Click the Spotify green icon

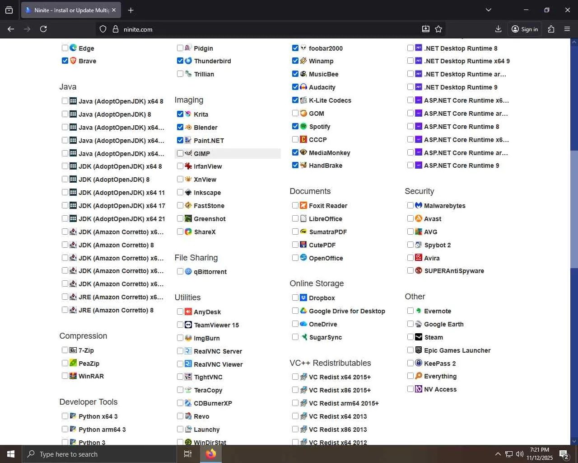pos(303,126)
